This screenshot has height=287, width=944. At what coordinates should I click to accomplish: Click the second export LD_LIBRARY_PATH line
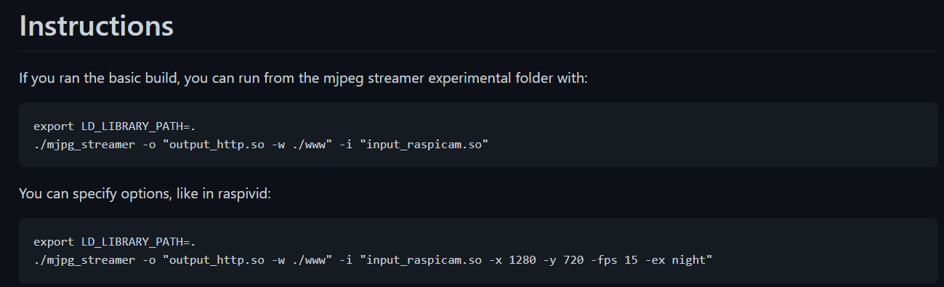[x=115, y=242]
